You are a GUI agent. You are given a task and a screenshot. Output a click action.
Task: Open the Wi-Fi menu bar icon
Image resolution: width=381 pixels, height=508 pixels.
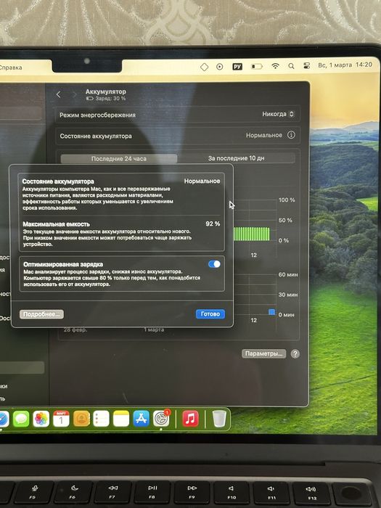coord(275,66)
